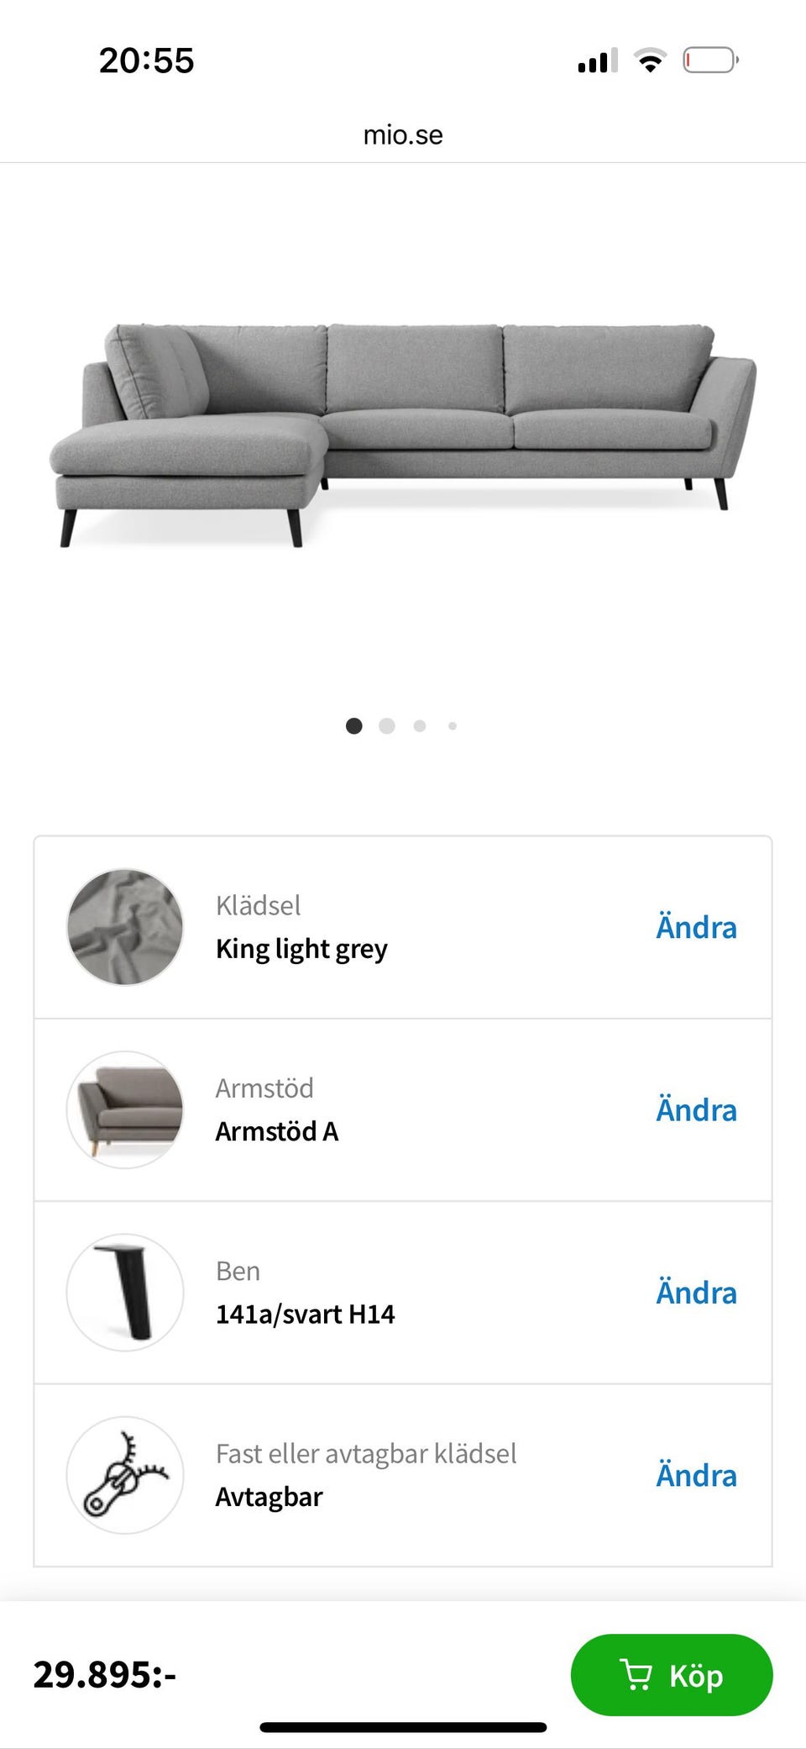Viewport: 806px width, 1749px height.
Task: Go to the second image dot
Action: [387, 726]
